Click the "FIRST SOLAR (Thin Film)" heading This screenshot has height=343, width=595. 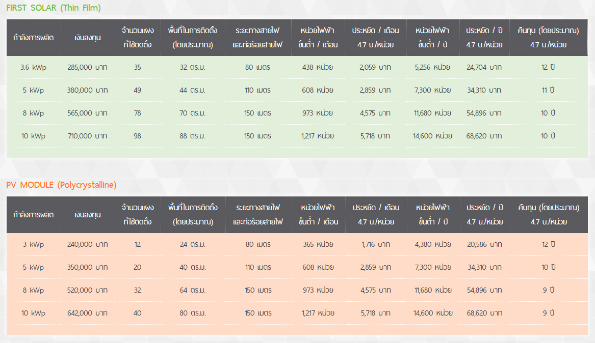tap(54, 8)
